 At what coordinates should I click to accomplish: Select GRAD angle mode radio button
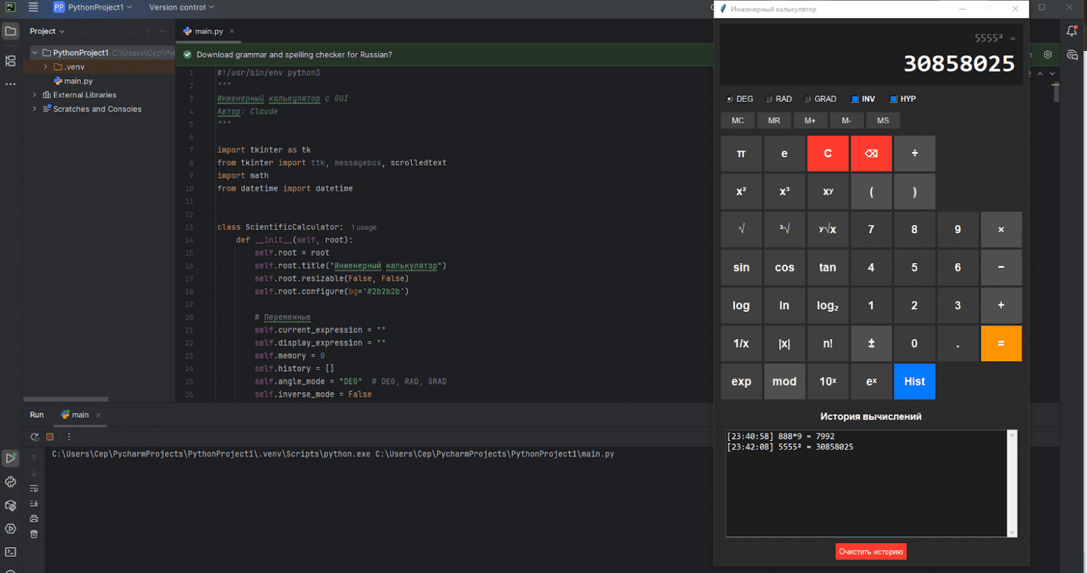(808, 99)
